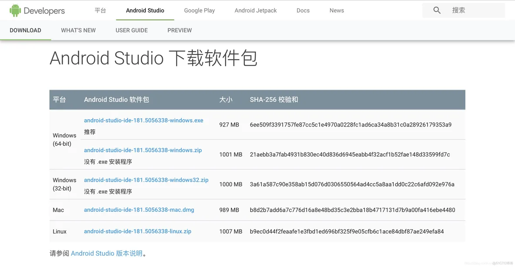The width and height of the screenshot is (515, 267).
Task: Download android-studio-ide-181.5056338-windows.zip
Action: point(143,150)
